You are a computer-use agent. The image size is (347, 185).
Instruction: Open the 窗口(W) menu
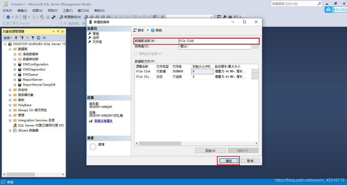click(x=83, y=10)
